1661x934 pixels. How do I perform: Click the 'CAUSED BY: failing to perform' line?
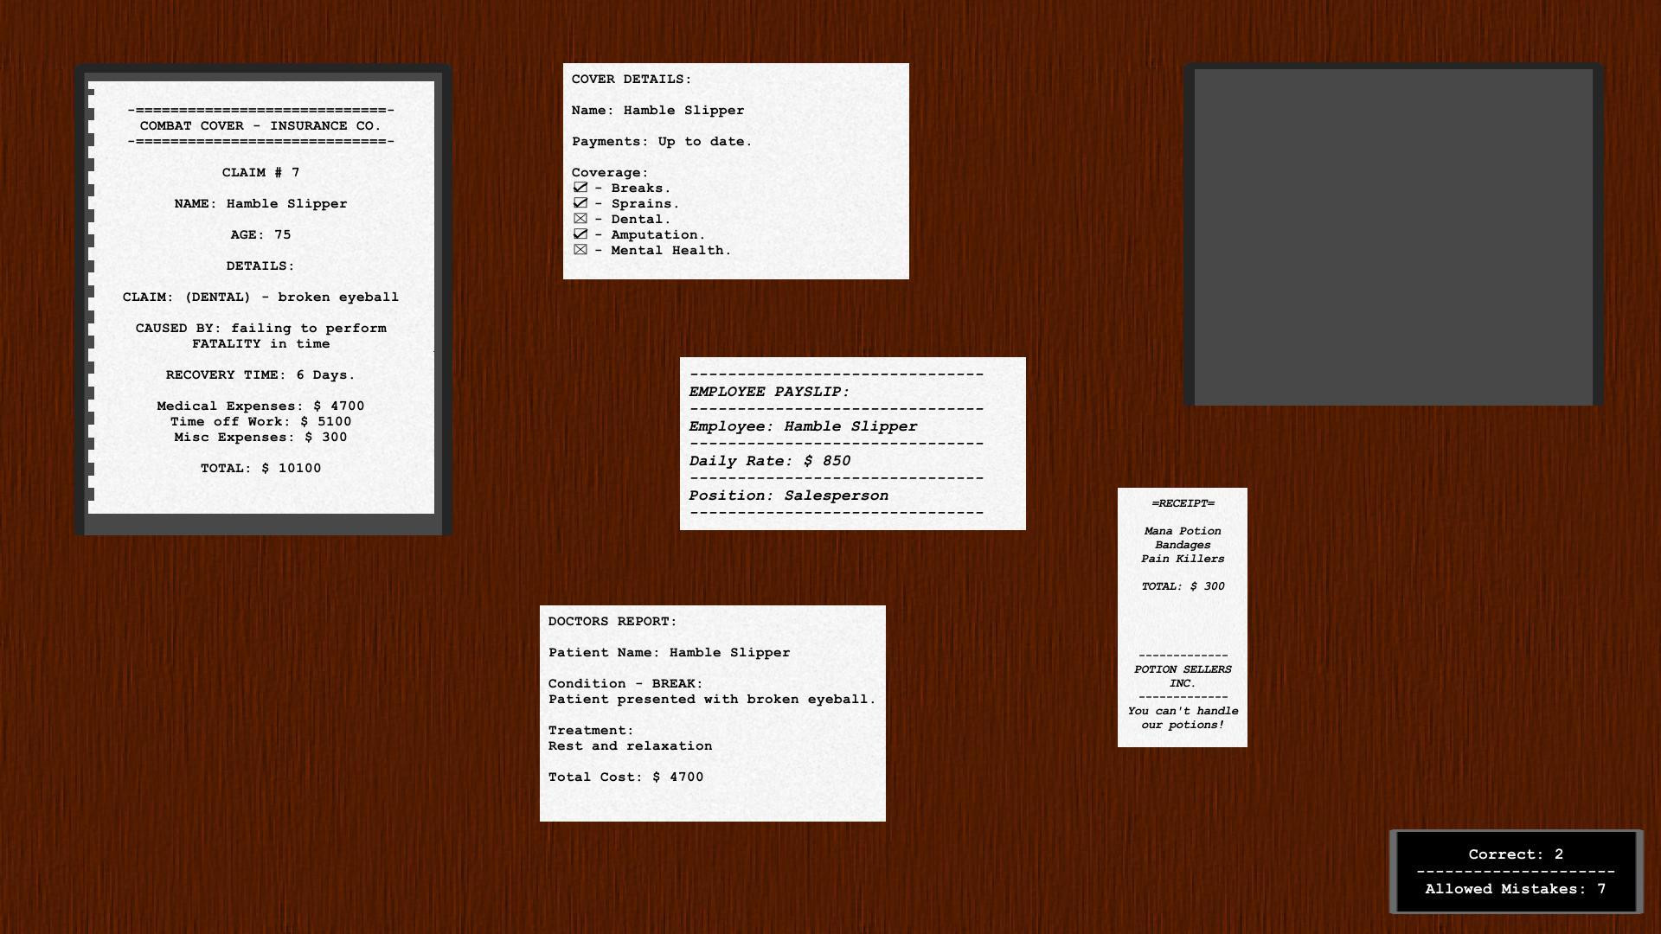click(x=260, y=328)
